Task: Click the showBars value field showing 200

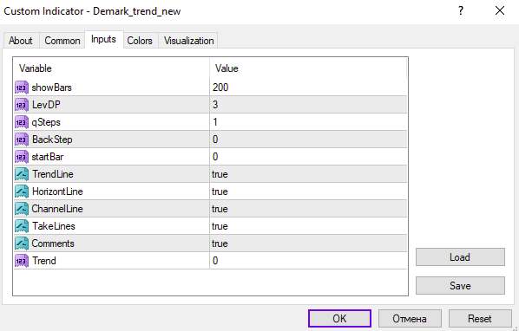Action: click(x=308, y=88)
